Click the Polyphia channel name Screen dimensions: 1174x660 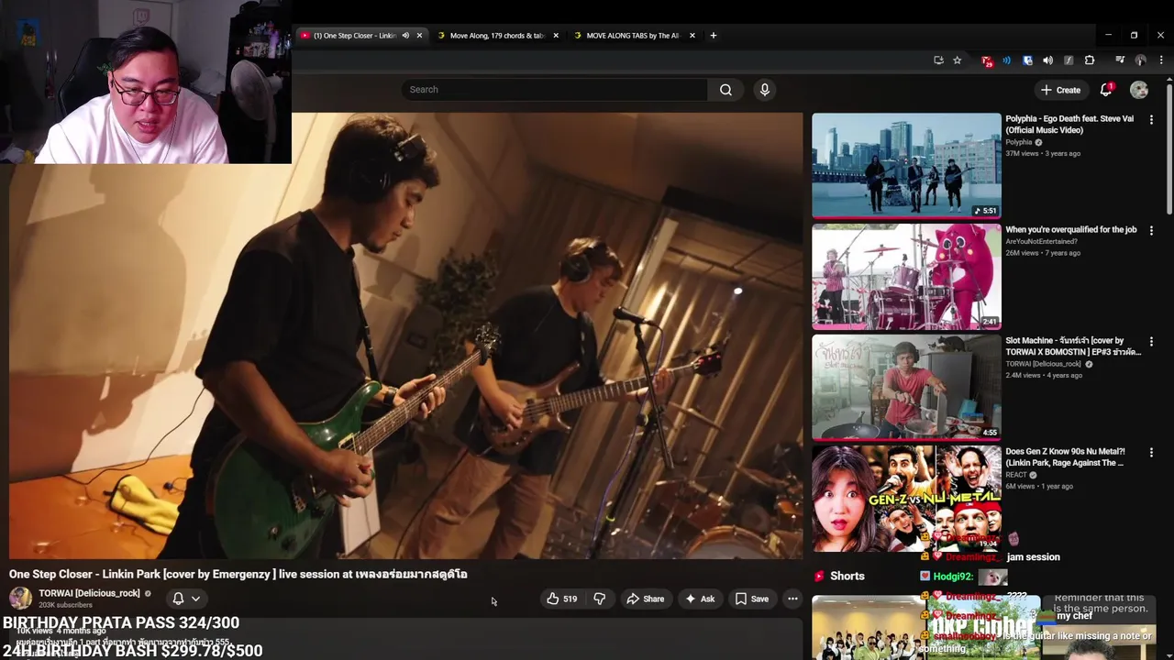tap(1019, 142)
